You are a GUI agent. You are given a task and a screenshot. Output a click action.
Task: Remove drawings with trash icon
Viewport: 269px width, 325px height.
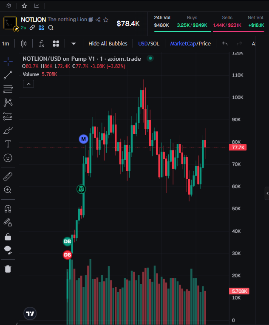(8, 269)
